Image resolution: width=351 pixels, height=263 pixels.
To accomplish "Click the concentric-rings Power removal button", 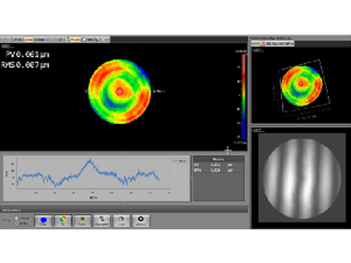I will click(x=82, y=221).
